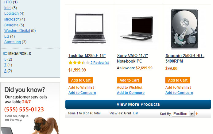
Task: Click the customer service dog banner
Action: coord(30,108)
